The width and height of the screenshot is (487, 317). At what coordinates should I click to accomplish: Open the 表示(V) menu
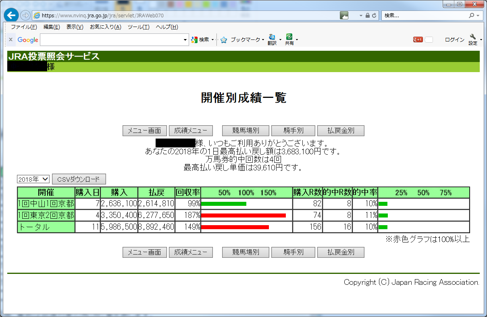tap(75, 27)
